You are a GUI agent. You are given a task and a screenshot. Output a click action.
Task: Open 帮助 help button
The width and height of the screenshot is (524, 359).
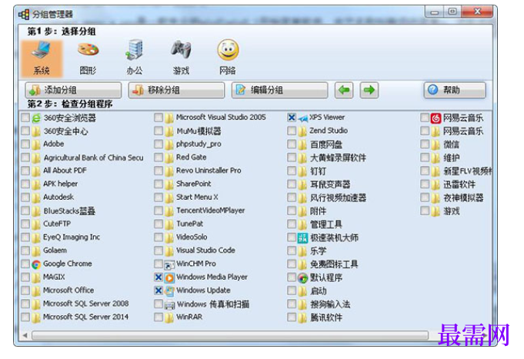(455, 90)
